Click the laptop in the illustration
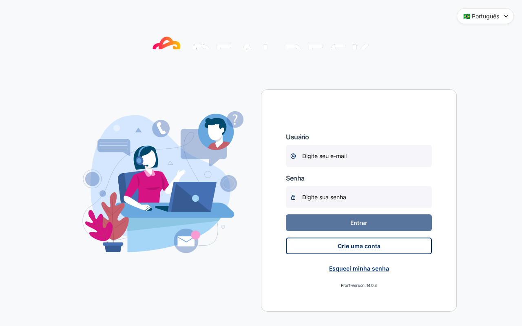The width and height of the screenshot is (522, 326). click(x=192, y=197)
